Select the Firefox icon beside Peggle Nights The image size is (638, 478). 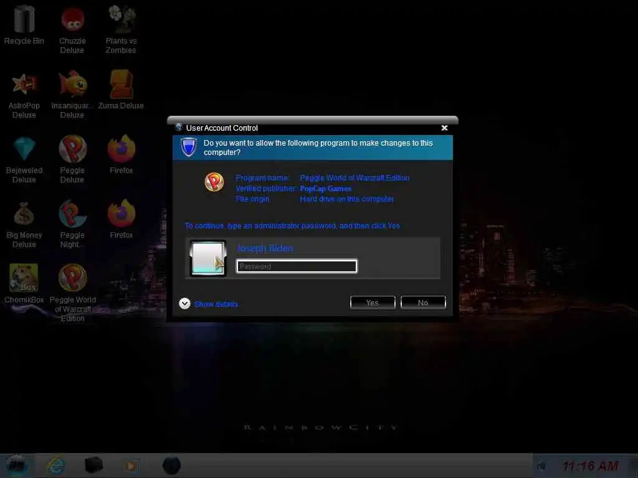coord(121,218)
